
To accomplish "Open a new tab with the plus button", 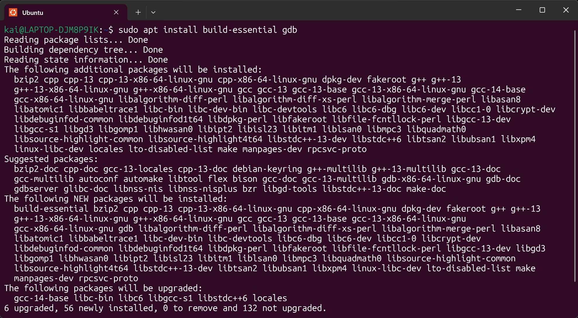I will coord(138,12).
